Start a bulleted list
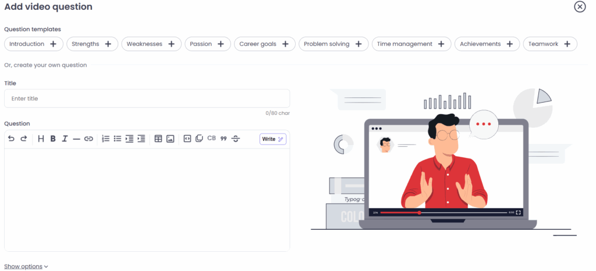 [x=118, y=139]
